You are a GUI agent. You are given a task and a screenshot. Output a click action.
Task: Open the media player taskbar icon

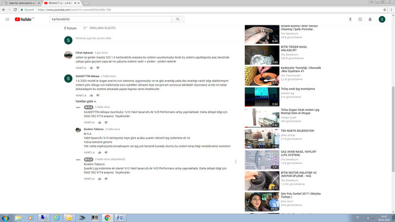31,218
